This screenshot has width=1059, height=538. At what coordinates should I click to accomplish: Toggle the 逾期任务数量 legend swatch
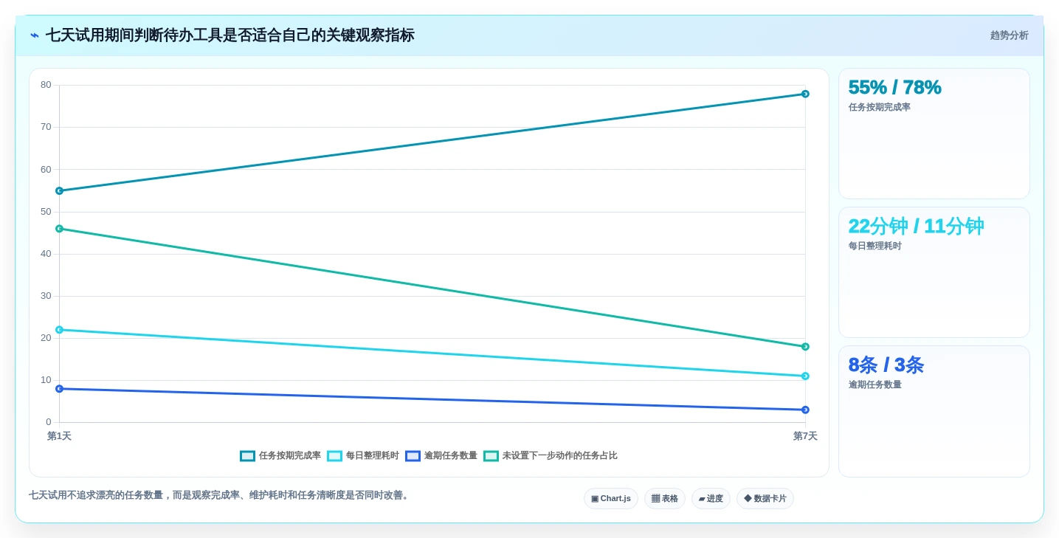pyautogui.click(x=413, y=456)
